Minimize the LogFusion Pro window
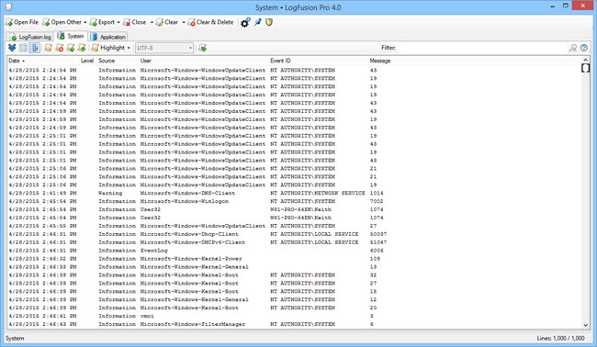Screen dimensions: 597x347 552,6
